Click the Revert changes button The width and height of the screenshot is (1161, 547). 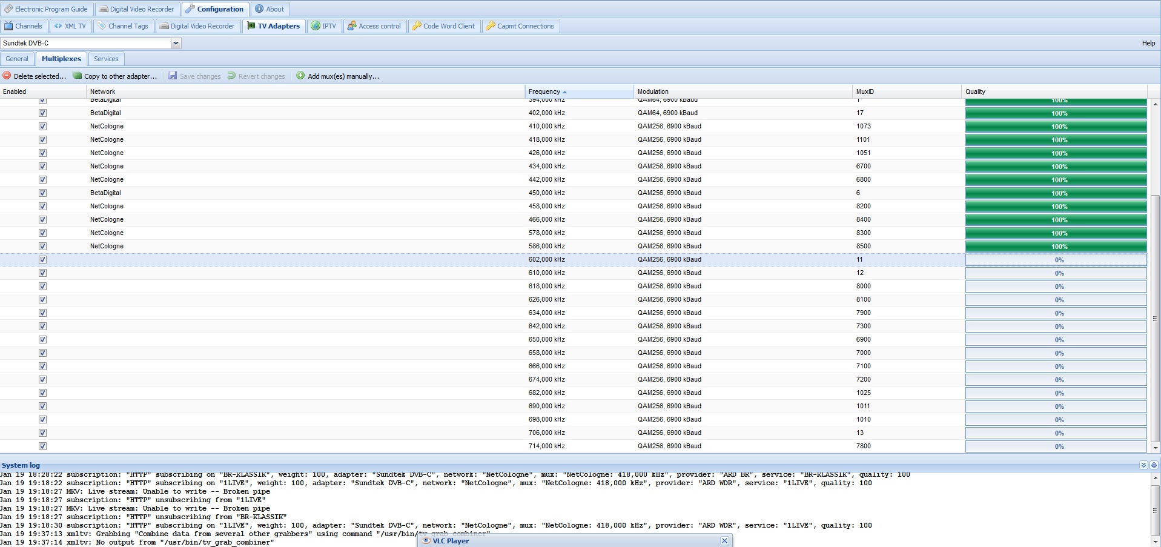[x=256, y=76]
